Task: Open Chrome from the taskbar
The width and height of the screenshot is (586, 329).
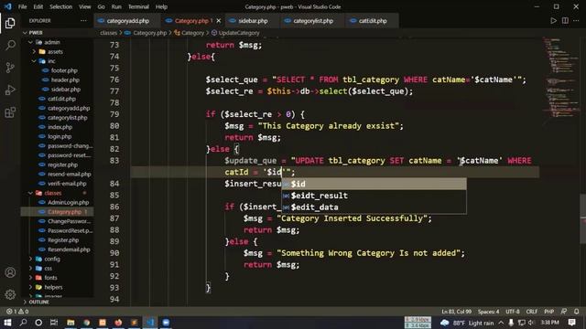Action: coord(87,323)
